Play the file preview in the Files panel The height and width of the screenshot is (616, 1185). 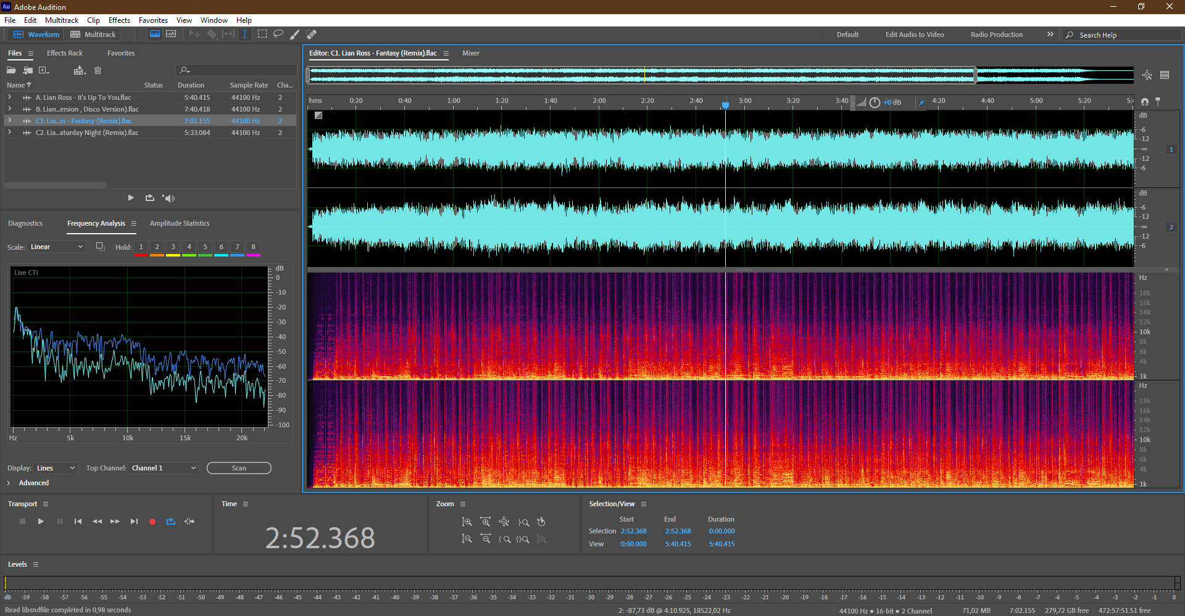click(131, 198)
